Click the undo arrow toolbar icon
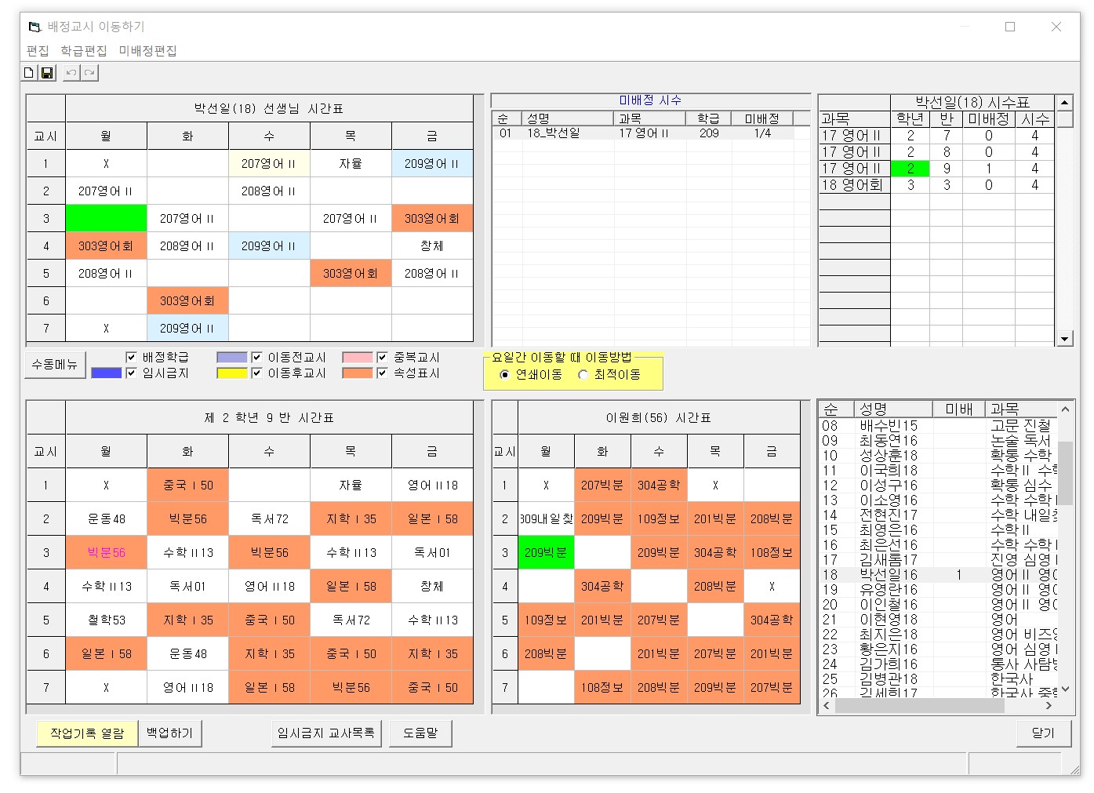The image size is (1094, 793). coord(71,73)
